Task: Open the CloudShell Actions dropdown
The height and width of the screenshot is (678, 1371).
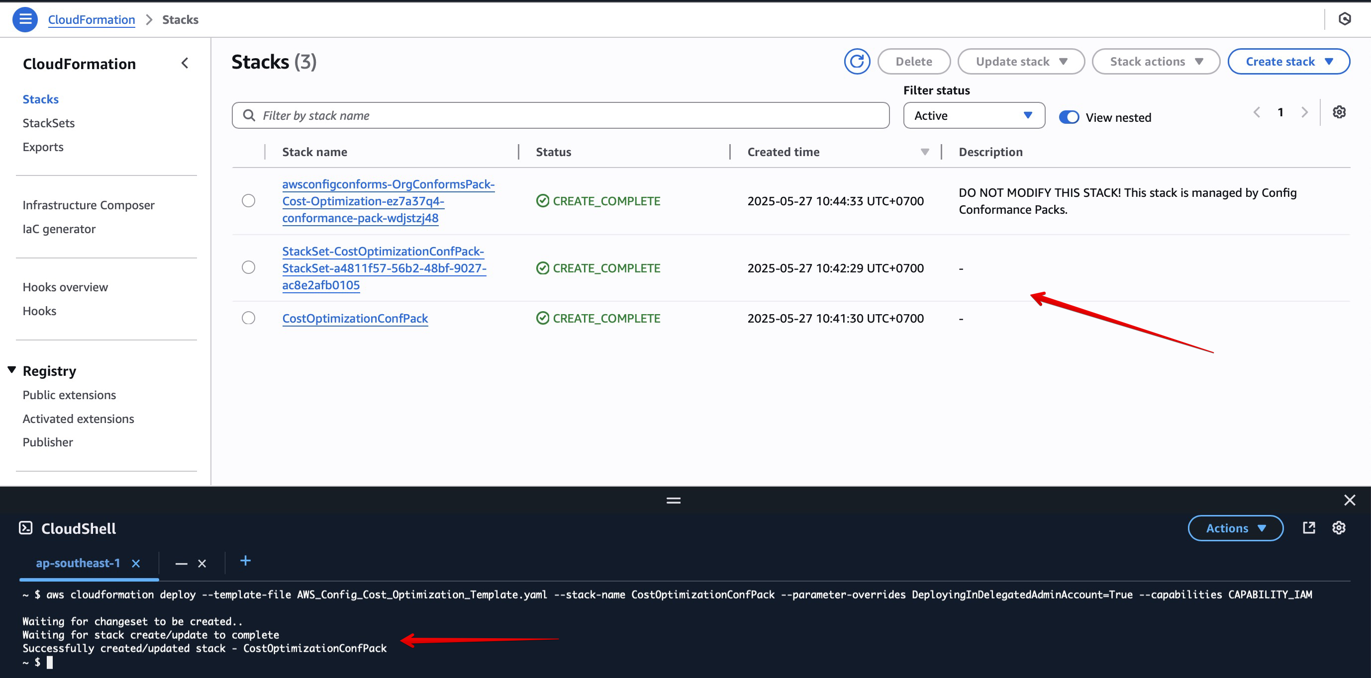Action: point(1235,528)
